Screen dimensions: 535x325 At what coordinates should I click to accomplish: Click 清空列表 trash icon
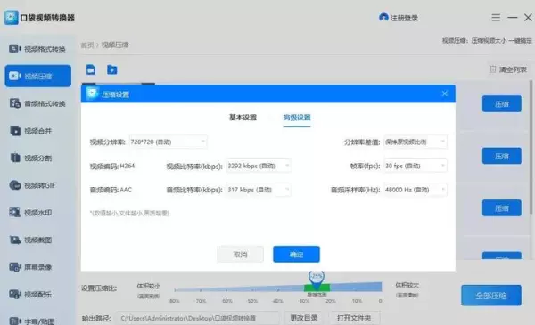tap(493, 69)
